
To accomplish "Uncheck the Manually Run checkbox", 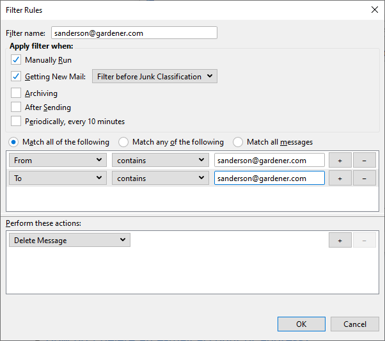I will [x=16, y=60].
